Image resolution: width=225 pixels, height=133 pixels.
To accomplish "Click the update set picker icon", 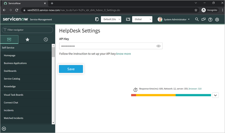I will tap(97, 19).
